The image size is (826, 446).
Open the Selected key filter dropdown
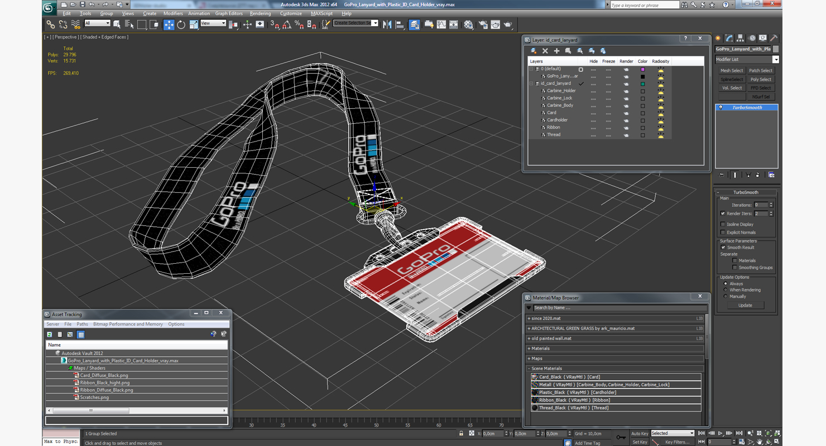point(672,433)
